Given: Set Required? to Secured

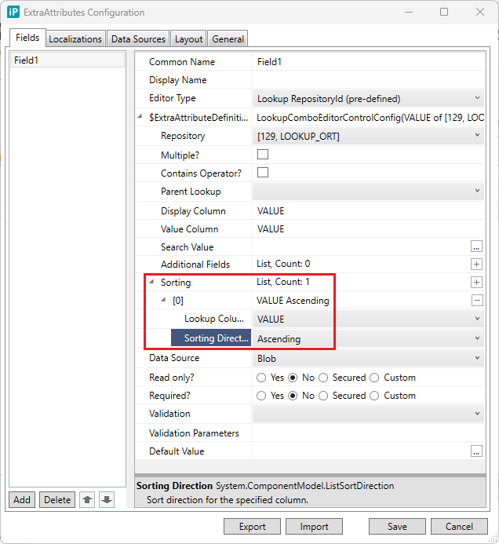Looking at the screenshot, I should (324, 396).
